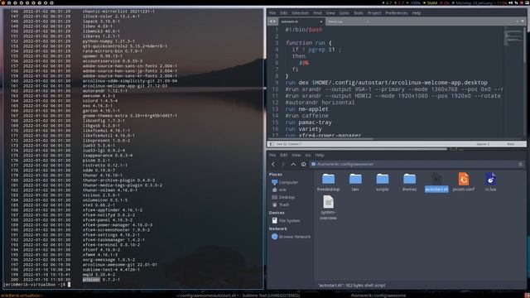Open the tab list dropdown arrow in Sublime Text
Screen dimensions: 530x298
pyautogui.click(x=523, y=22)
